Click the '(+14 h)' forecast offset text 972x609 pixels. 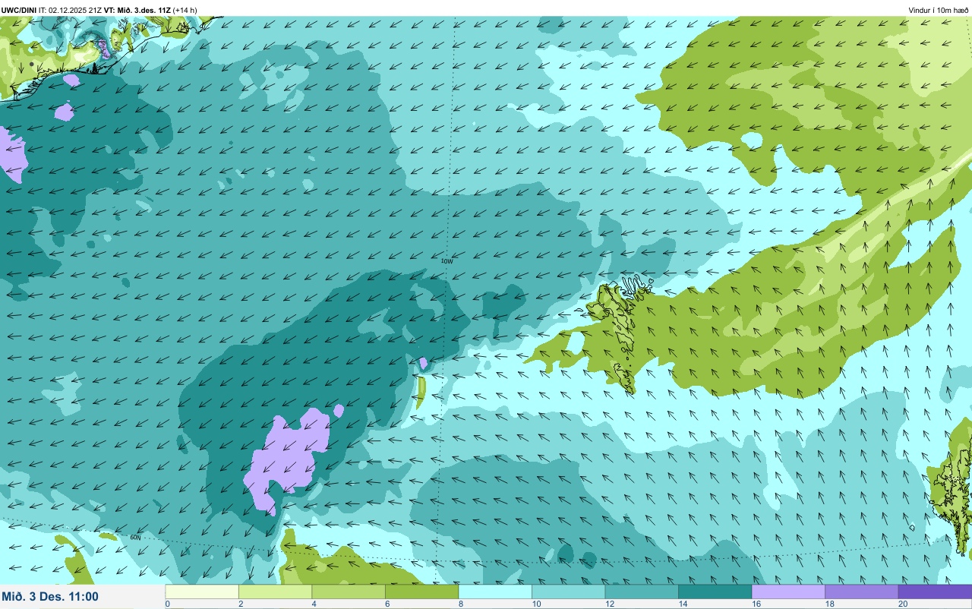pyautogui.click(x=185, y=11)
